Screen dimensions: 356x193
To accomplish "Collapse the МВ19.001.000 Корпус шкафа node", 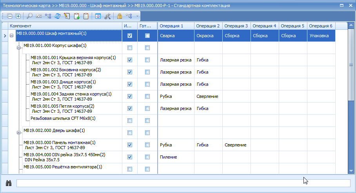I will 18,48.
